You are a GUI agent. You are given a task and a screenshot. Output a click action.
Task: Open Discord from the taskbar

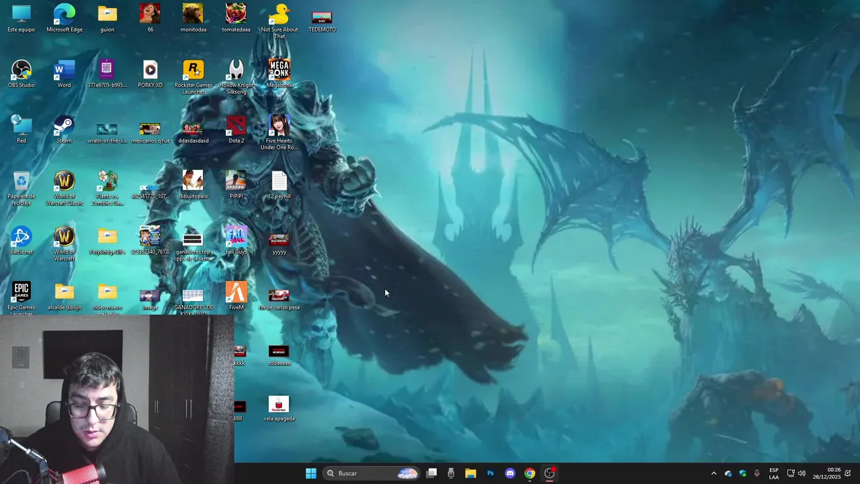pyautogui.click(x=510, y=473)
